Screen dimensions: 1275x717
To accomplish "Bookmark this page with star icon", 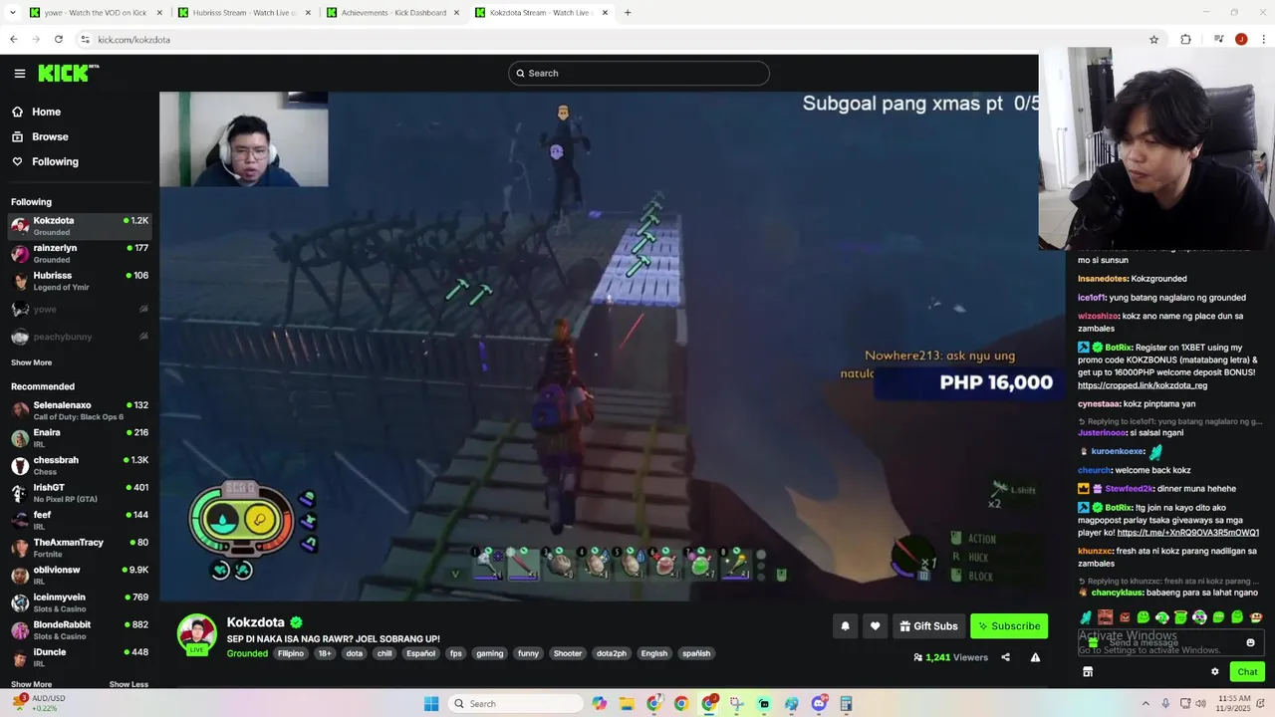I will [x=1153, y=40].
